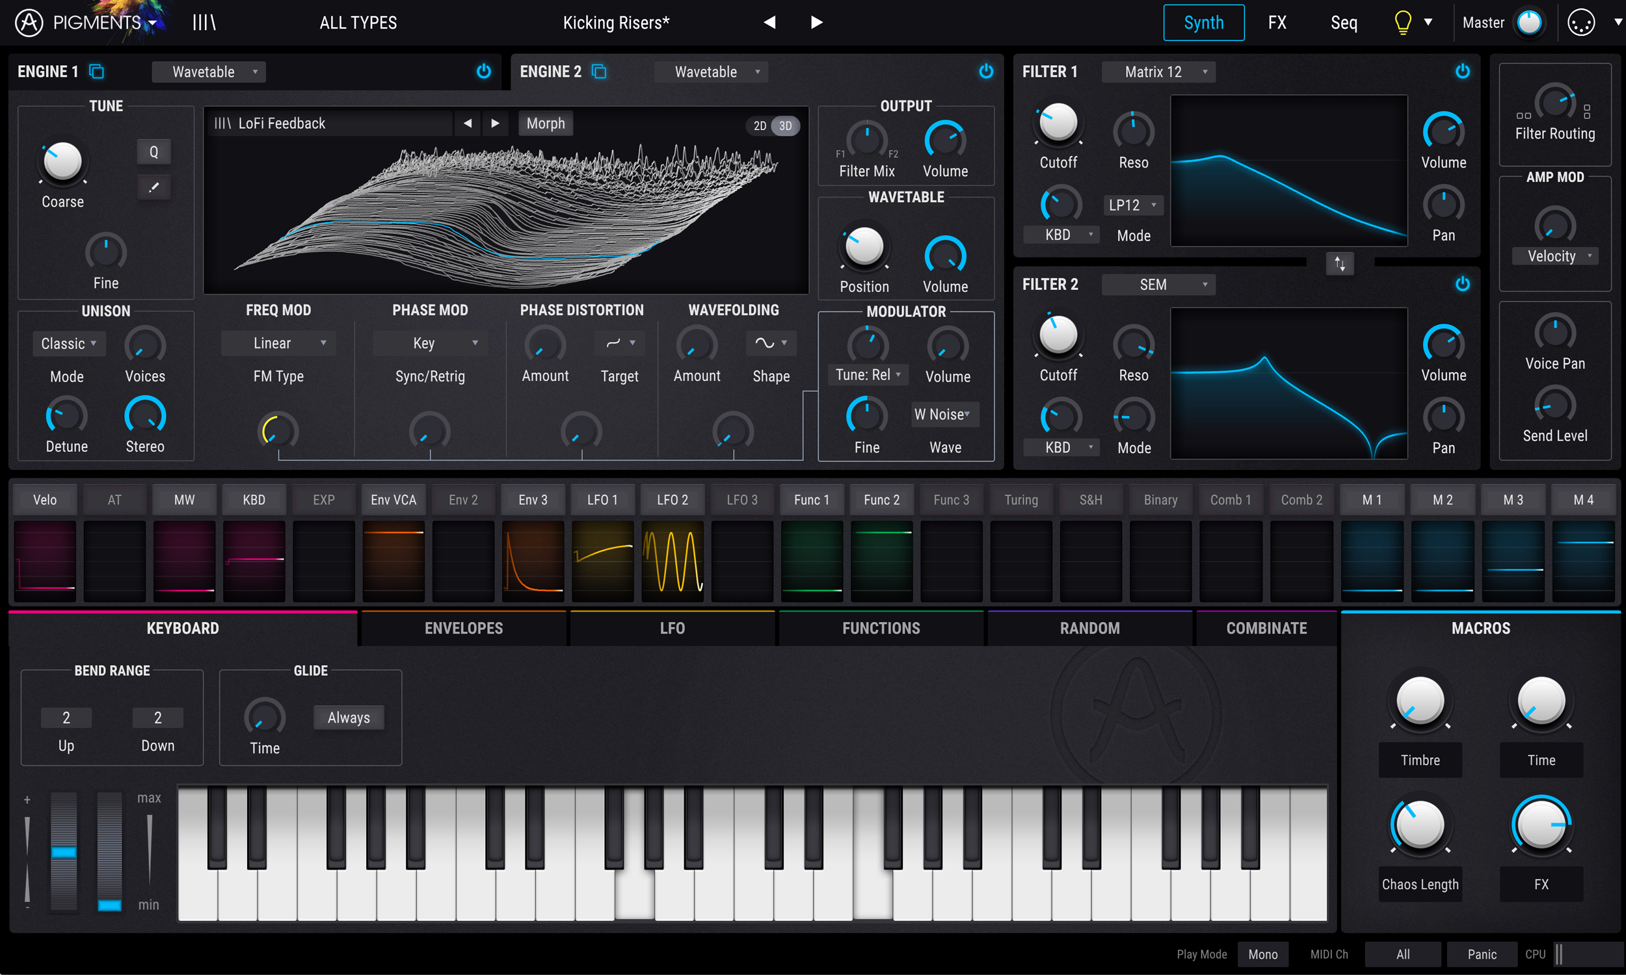Image resolution: width=1626 pixels, height=975 pixels.
Task: Click the Engine 1 copy icon
Action: (97, 71)
